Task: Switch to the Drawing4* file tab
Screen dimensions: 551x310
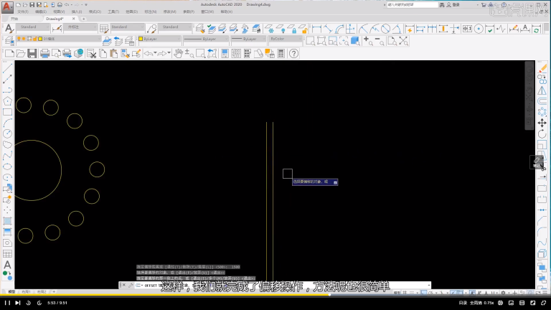Action: 55,19
